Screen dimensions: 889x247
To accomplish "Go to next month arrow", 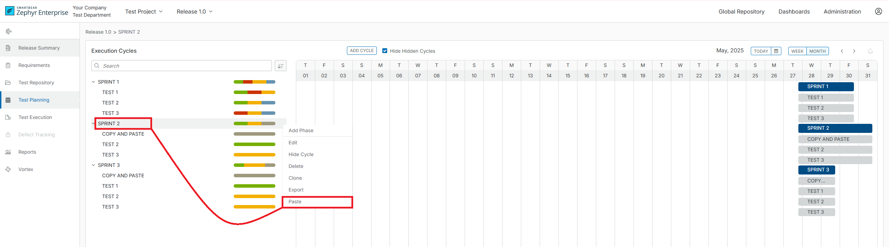I will tap(854, 51).
